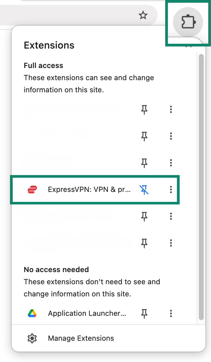This screenshot has width=211, height=362.
Task: Pin the extension right below ExpressVPN
Action: (144, 216)
